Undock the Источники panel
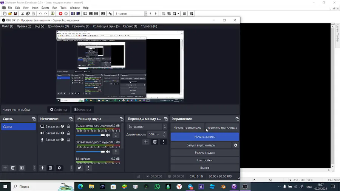 point(71,119)
